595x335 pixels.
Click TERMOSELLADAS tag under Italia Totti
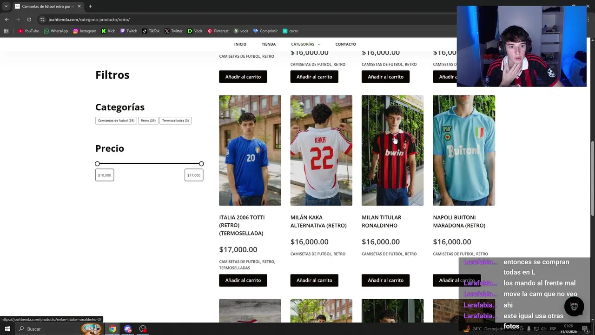[x=234, y=268]
